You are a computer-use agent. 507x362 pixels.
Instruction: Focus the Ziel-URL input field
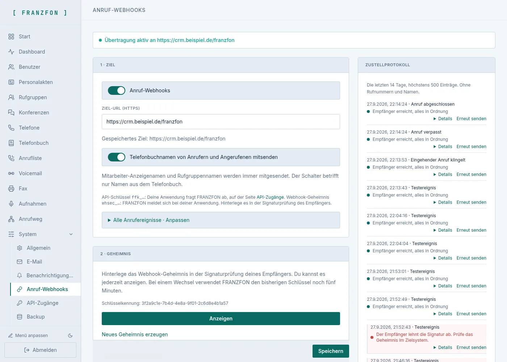pos(221,122)
